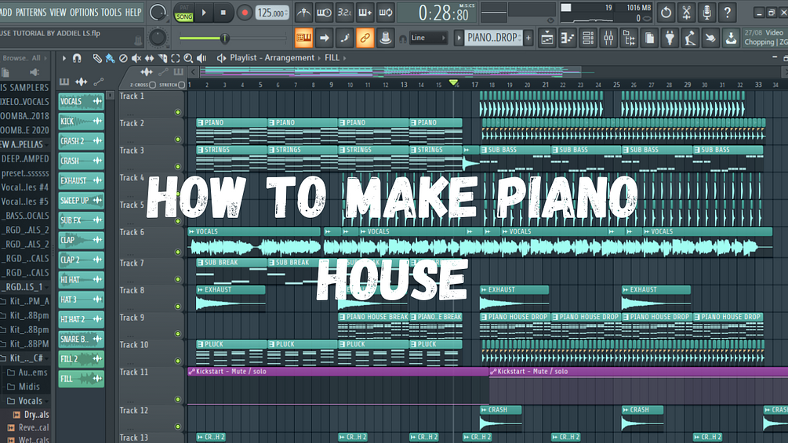The image size is (788, 443).
Task: Open the OPTIONS menu
Action: (x=84, y=12)
